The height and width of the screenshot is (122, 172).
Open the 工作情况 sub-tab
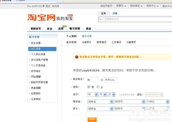tap(116, 42)
